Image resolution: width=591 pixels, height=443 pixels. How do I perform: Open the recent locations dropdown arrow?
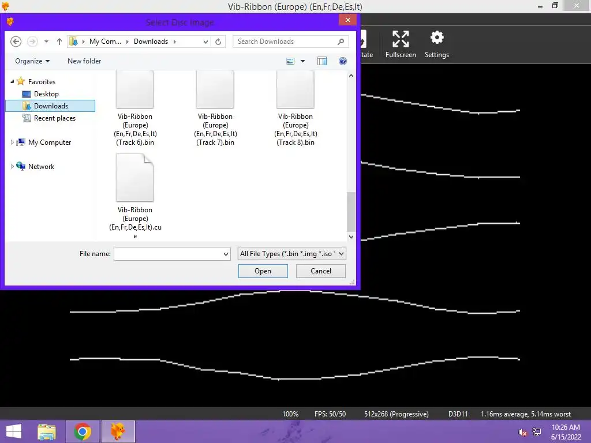point(46,42)
